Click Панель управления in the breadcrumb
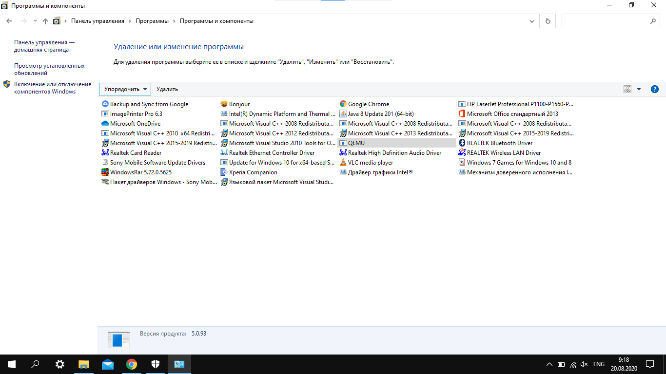 coord(98,21)
